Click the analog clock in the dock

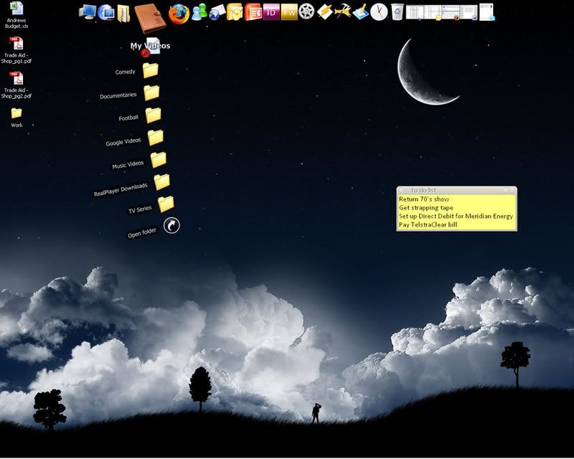[379, 11]
